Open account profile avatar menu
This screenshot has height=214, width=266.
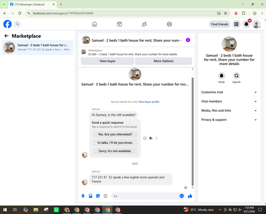(256, 24)
